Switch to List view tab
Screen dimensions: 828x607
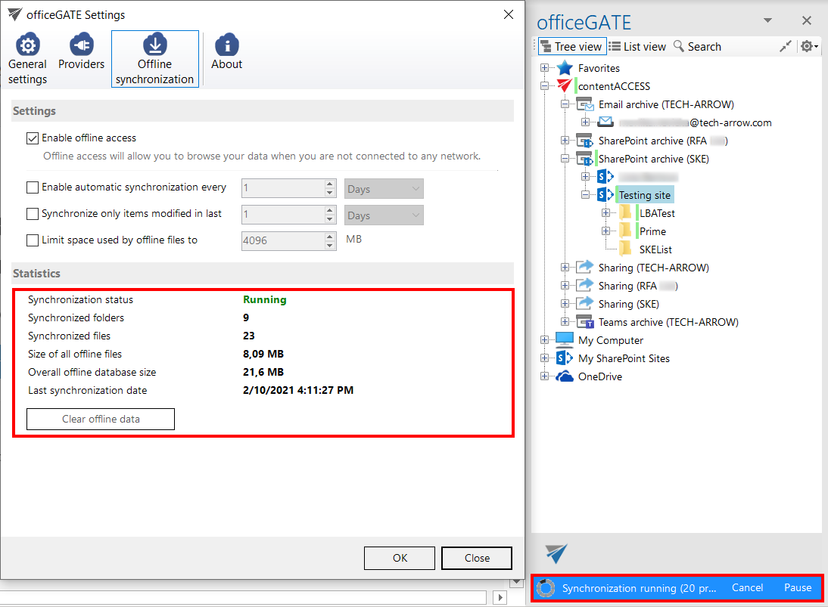coord(637,47)
